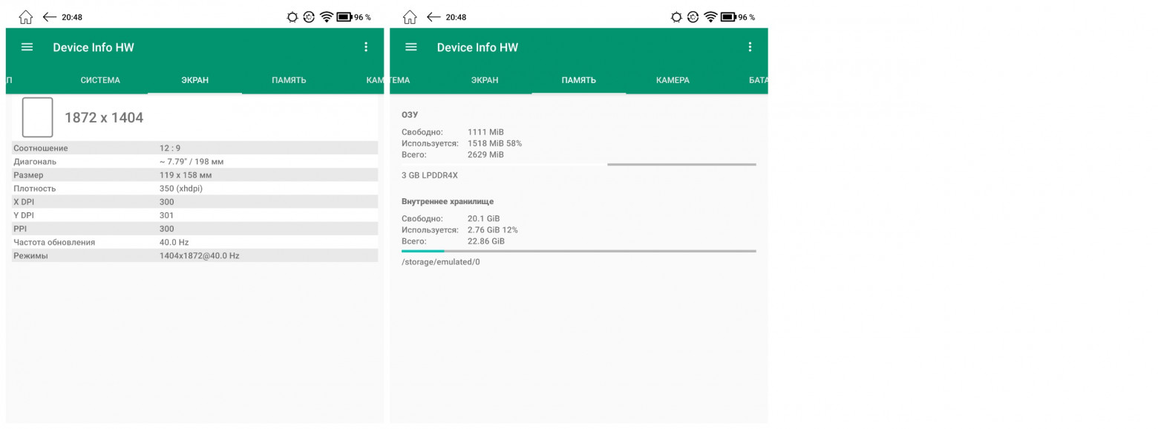Select the Плотность row showing 350 (xhdpi)

coord(195,189)
